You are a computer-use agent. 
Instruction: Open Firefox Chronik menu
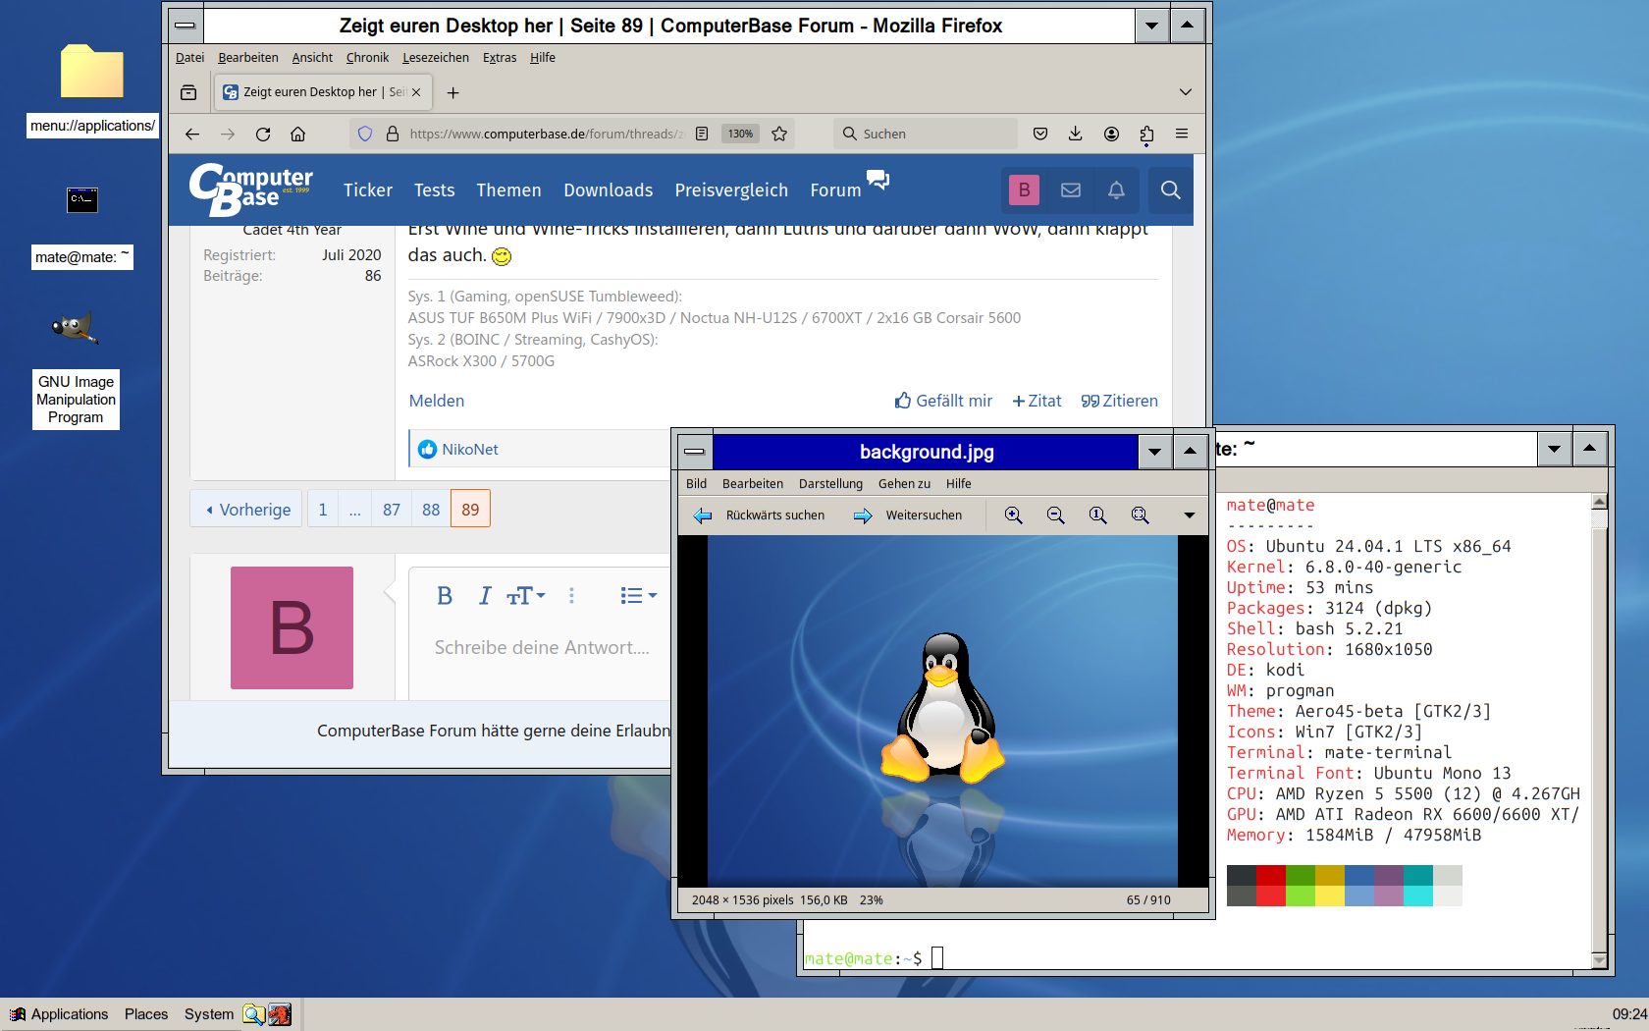tap(367, 58)
